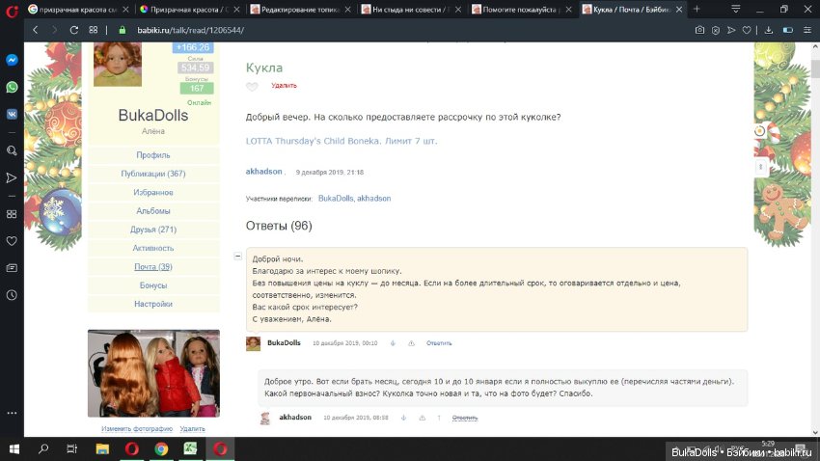Downvote the BukaDolls reply with the down arrow
This screenshot has width=820, height=461.
pos(393,343)
